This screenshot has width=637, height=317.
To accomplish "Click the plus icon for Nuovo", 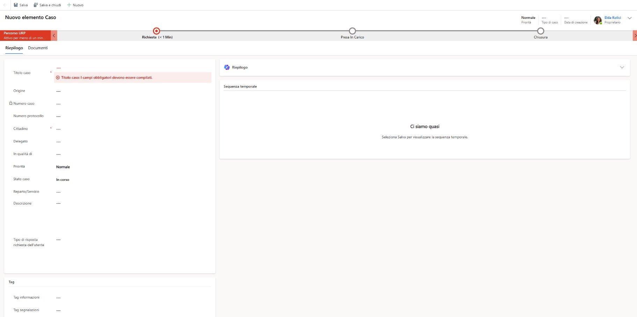I will tap(69, 5).
